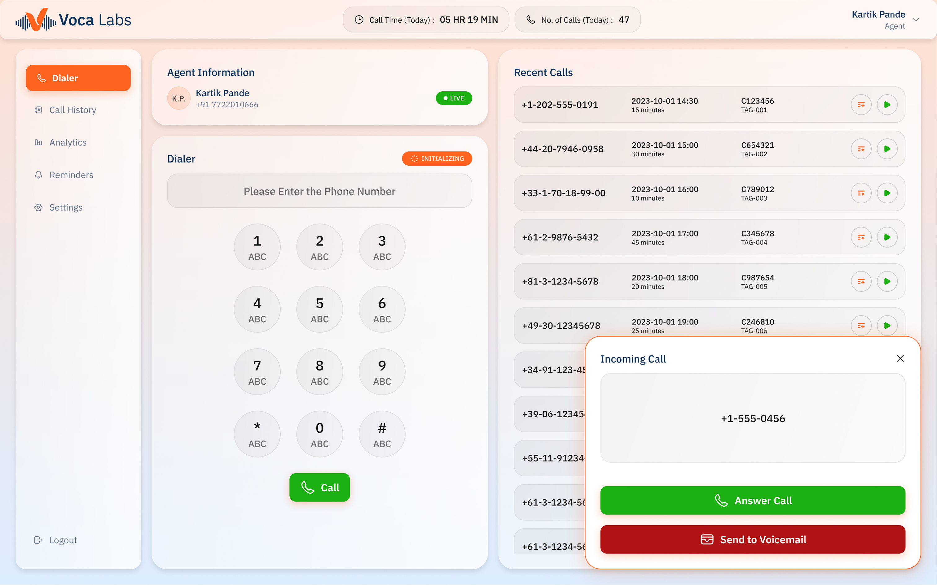Screen dimensions: 937x585
Task: Click add-note icon for +49-30-12345678 call
Action: coord(861,325)
